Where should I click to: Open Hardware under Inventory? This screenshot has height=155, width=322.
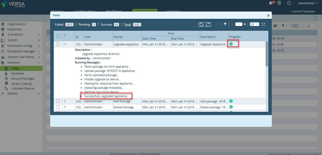[17, 74]
